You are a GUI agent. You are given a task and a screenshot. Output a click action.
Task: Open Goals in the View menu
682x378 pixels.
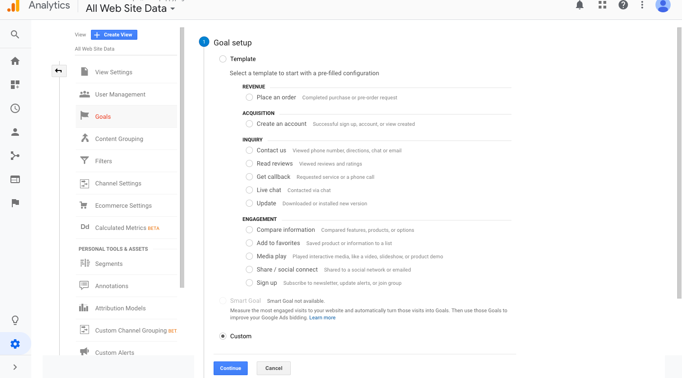pos(126,116)
